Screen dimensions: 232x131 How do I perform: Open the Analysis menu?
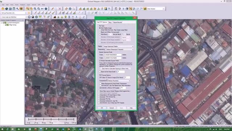(x=22, y=5)
